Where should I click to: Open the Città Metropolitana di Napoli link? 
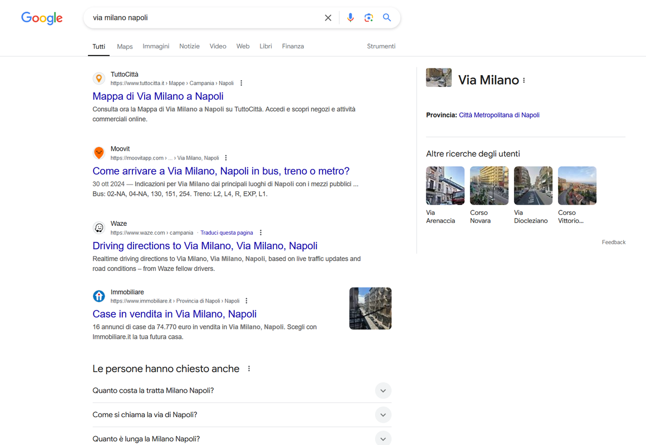[499, 115]
